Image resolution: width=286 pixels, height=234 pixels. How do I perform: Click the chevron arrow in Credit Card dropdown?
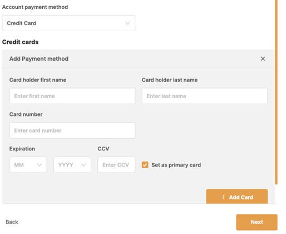point(127,23)
